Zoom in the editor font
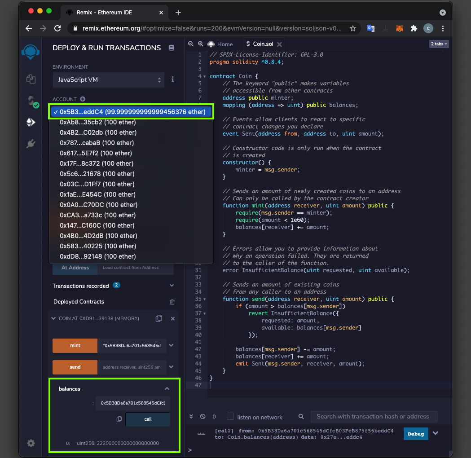471x458 pixels. point(200,44)
